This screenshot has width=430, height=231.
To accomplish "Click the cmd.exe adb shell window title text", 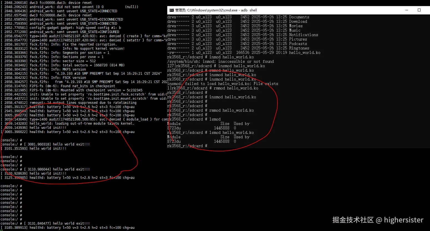I will click(x=216, y=10).
